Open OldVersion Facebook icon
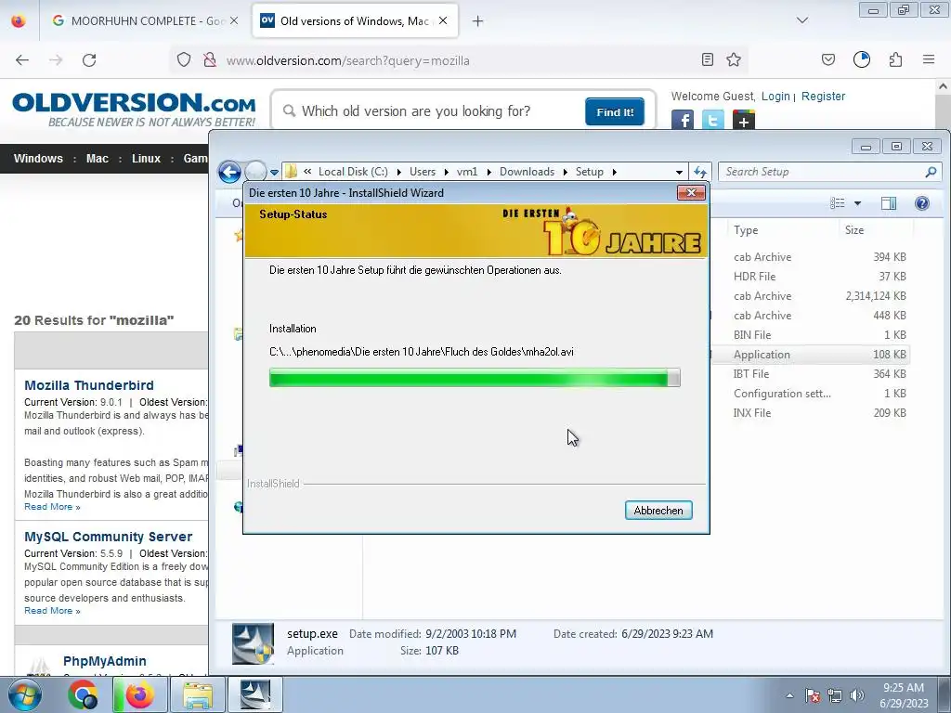The width and height of the screenshot is (951, 713). (x=683, y=120)
